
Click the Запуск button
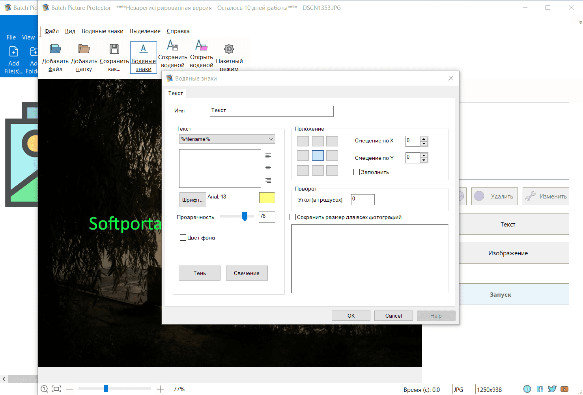[x=514, y=294]
